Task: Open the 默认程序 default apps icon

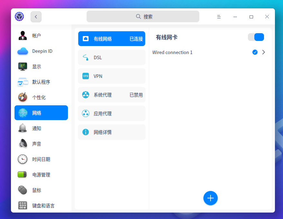Action: pos(23,82)
